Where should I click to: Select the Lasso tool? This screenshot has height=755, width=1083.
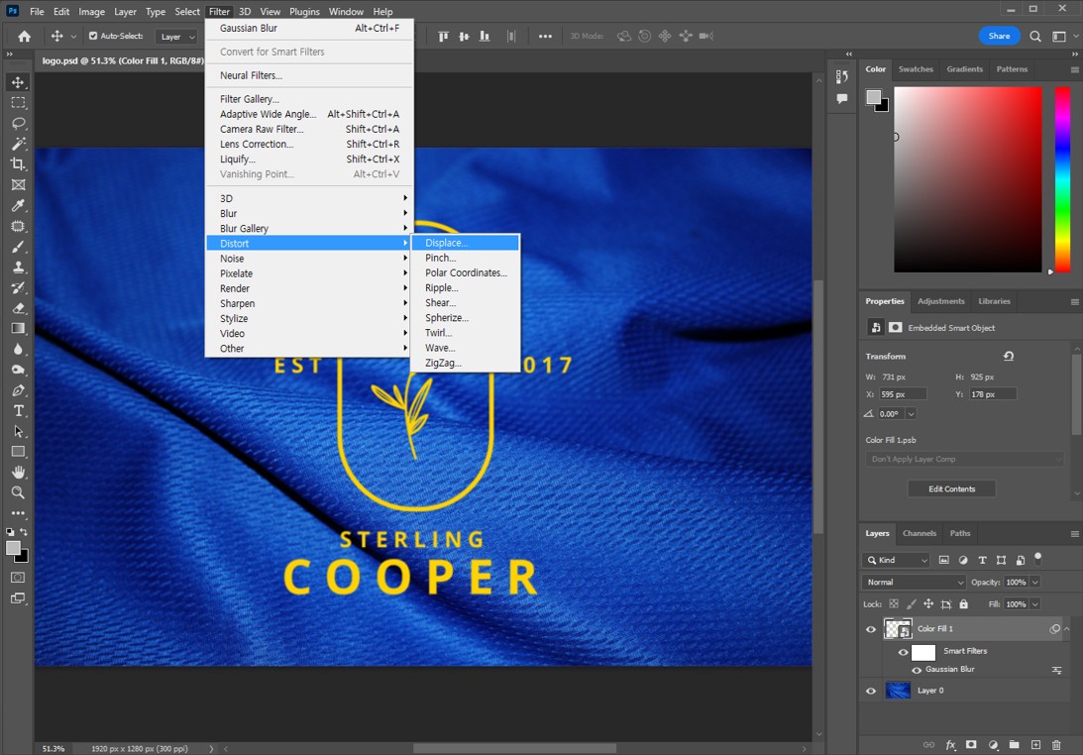point(18,123)
